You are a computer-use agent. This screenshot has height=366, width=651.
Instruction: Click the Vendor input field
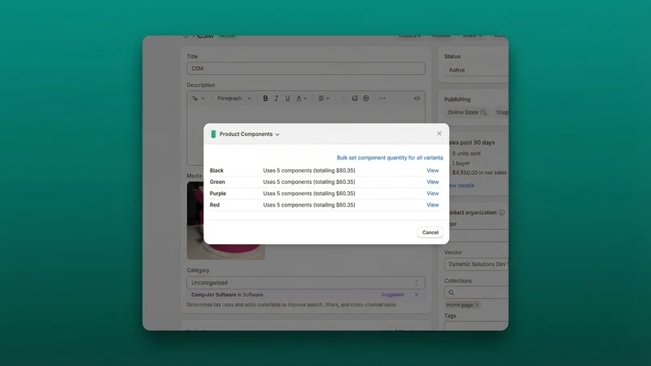pyautogui.click(x=476, y=264)
